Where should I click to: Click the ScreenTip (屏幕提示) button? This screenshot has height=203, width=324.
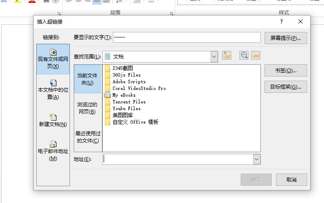pos(286,38)
